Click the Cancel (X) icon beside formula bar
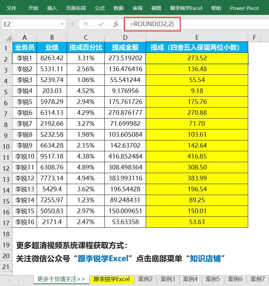This screenshot has height=286, width=269. [x=85, y=24]
